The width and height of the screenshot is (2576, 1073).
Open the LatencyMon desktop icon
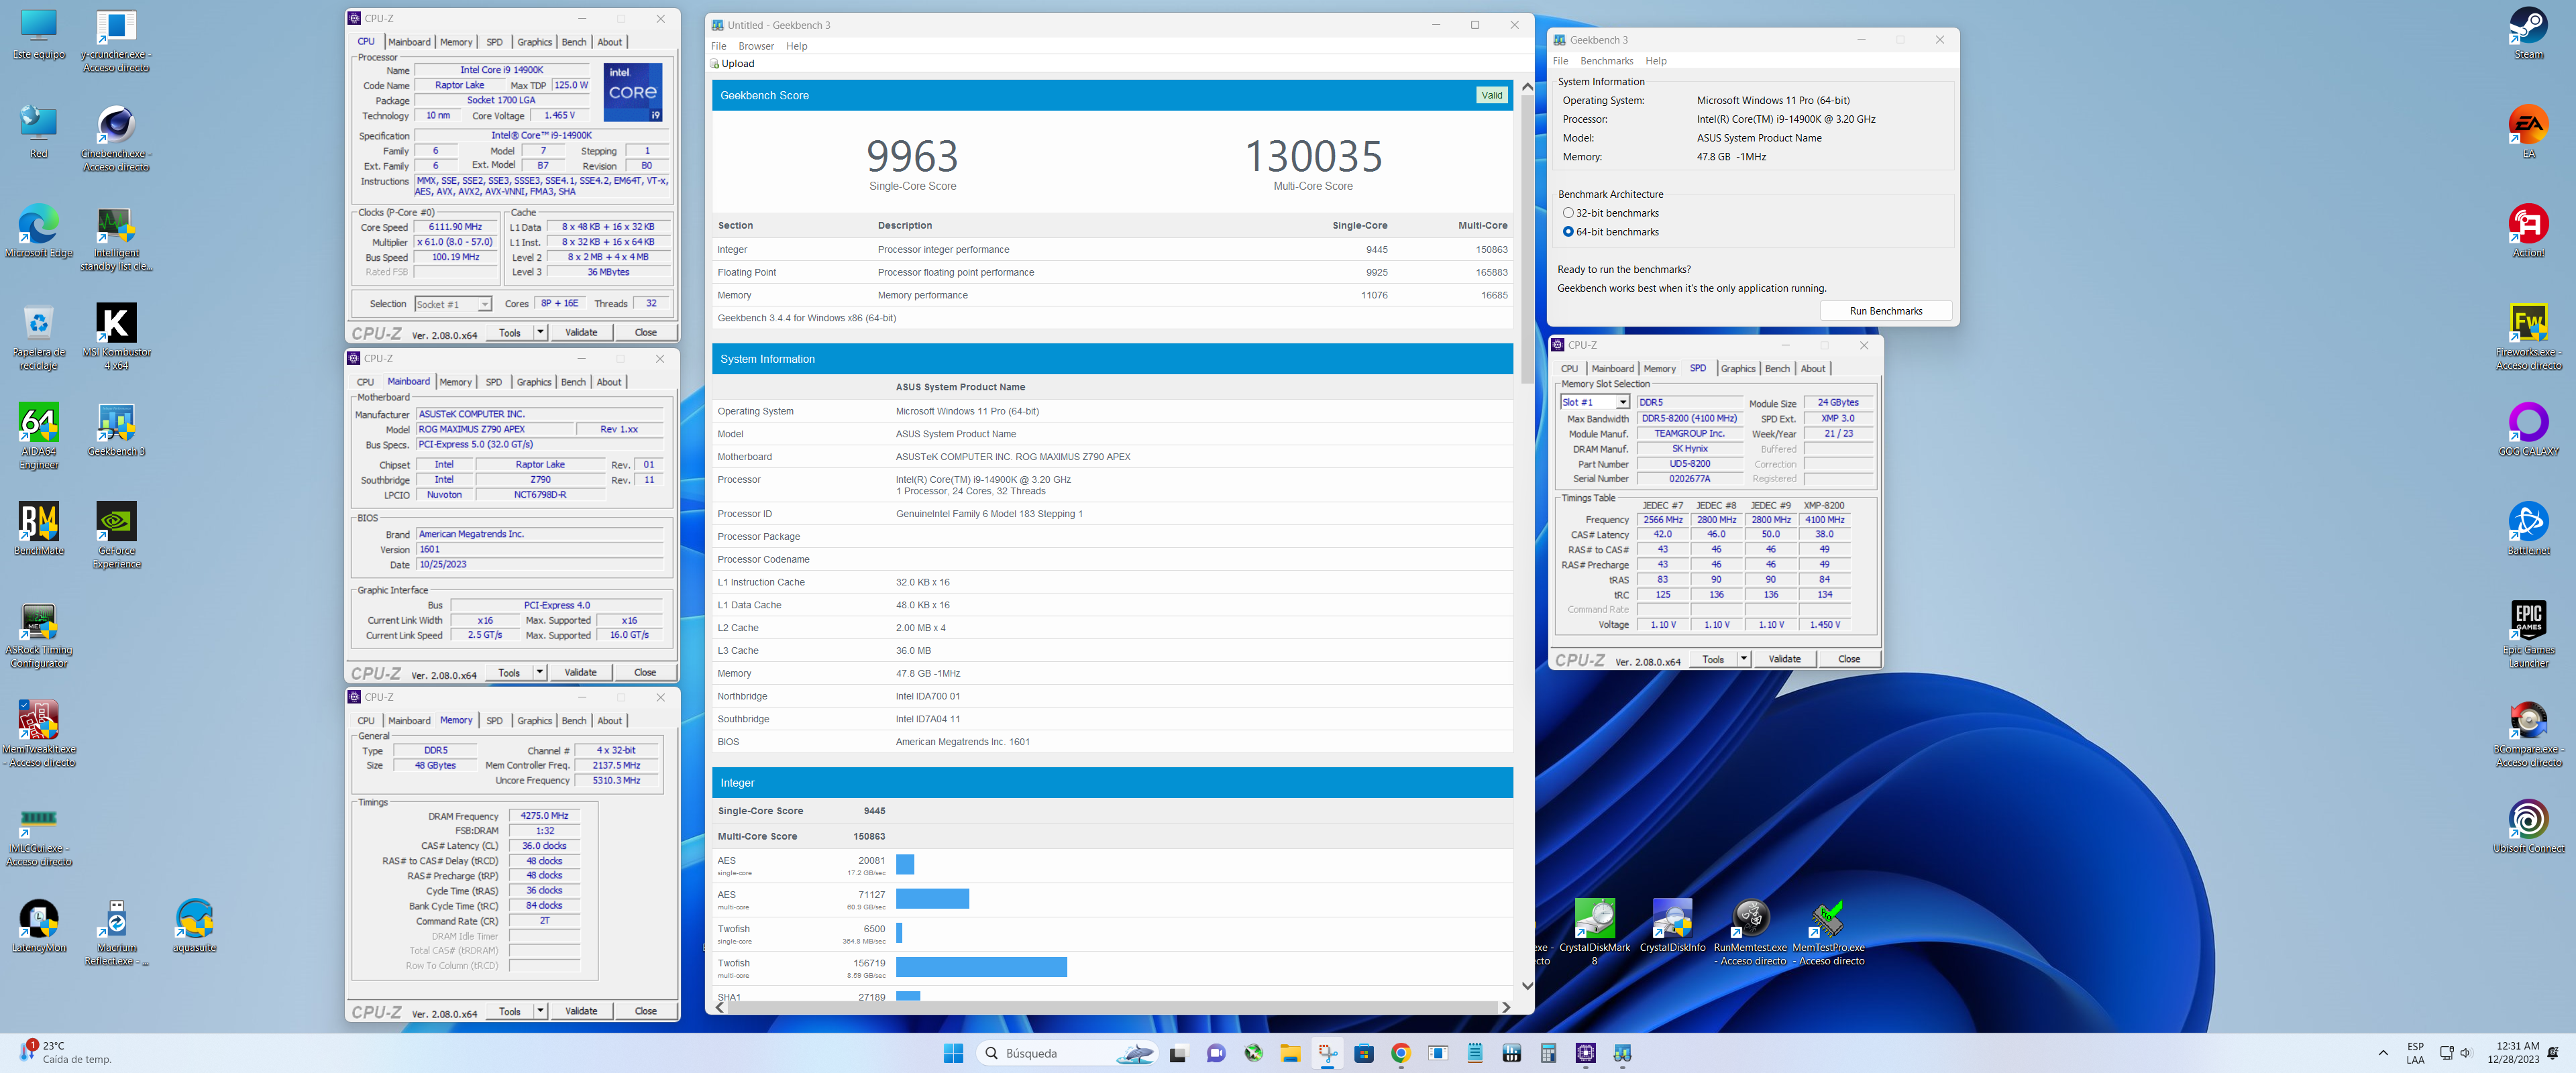[38, 926]
